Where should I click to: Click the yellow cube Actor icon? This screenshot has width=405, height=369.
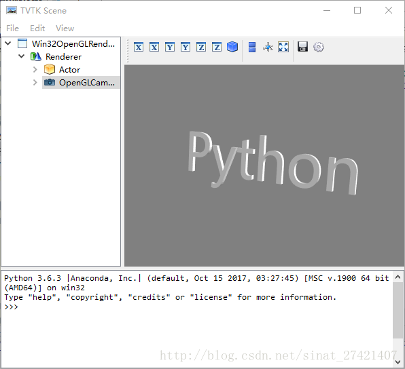pyautogui.click(x=50, y=69)
